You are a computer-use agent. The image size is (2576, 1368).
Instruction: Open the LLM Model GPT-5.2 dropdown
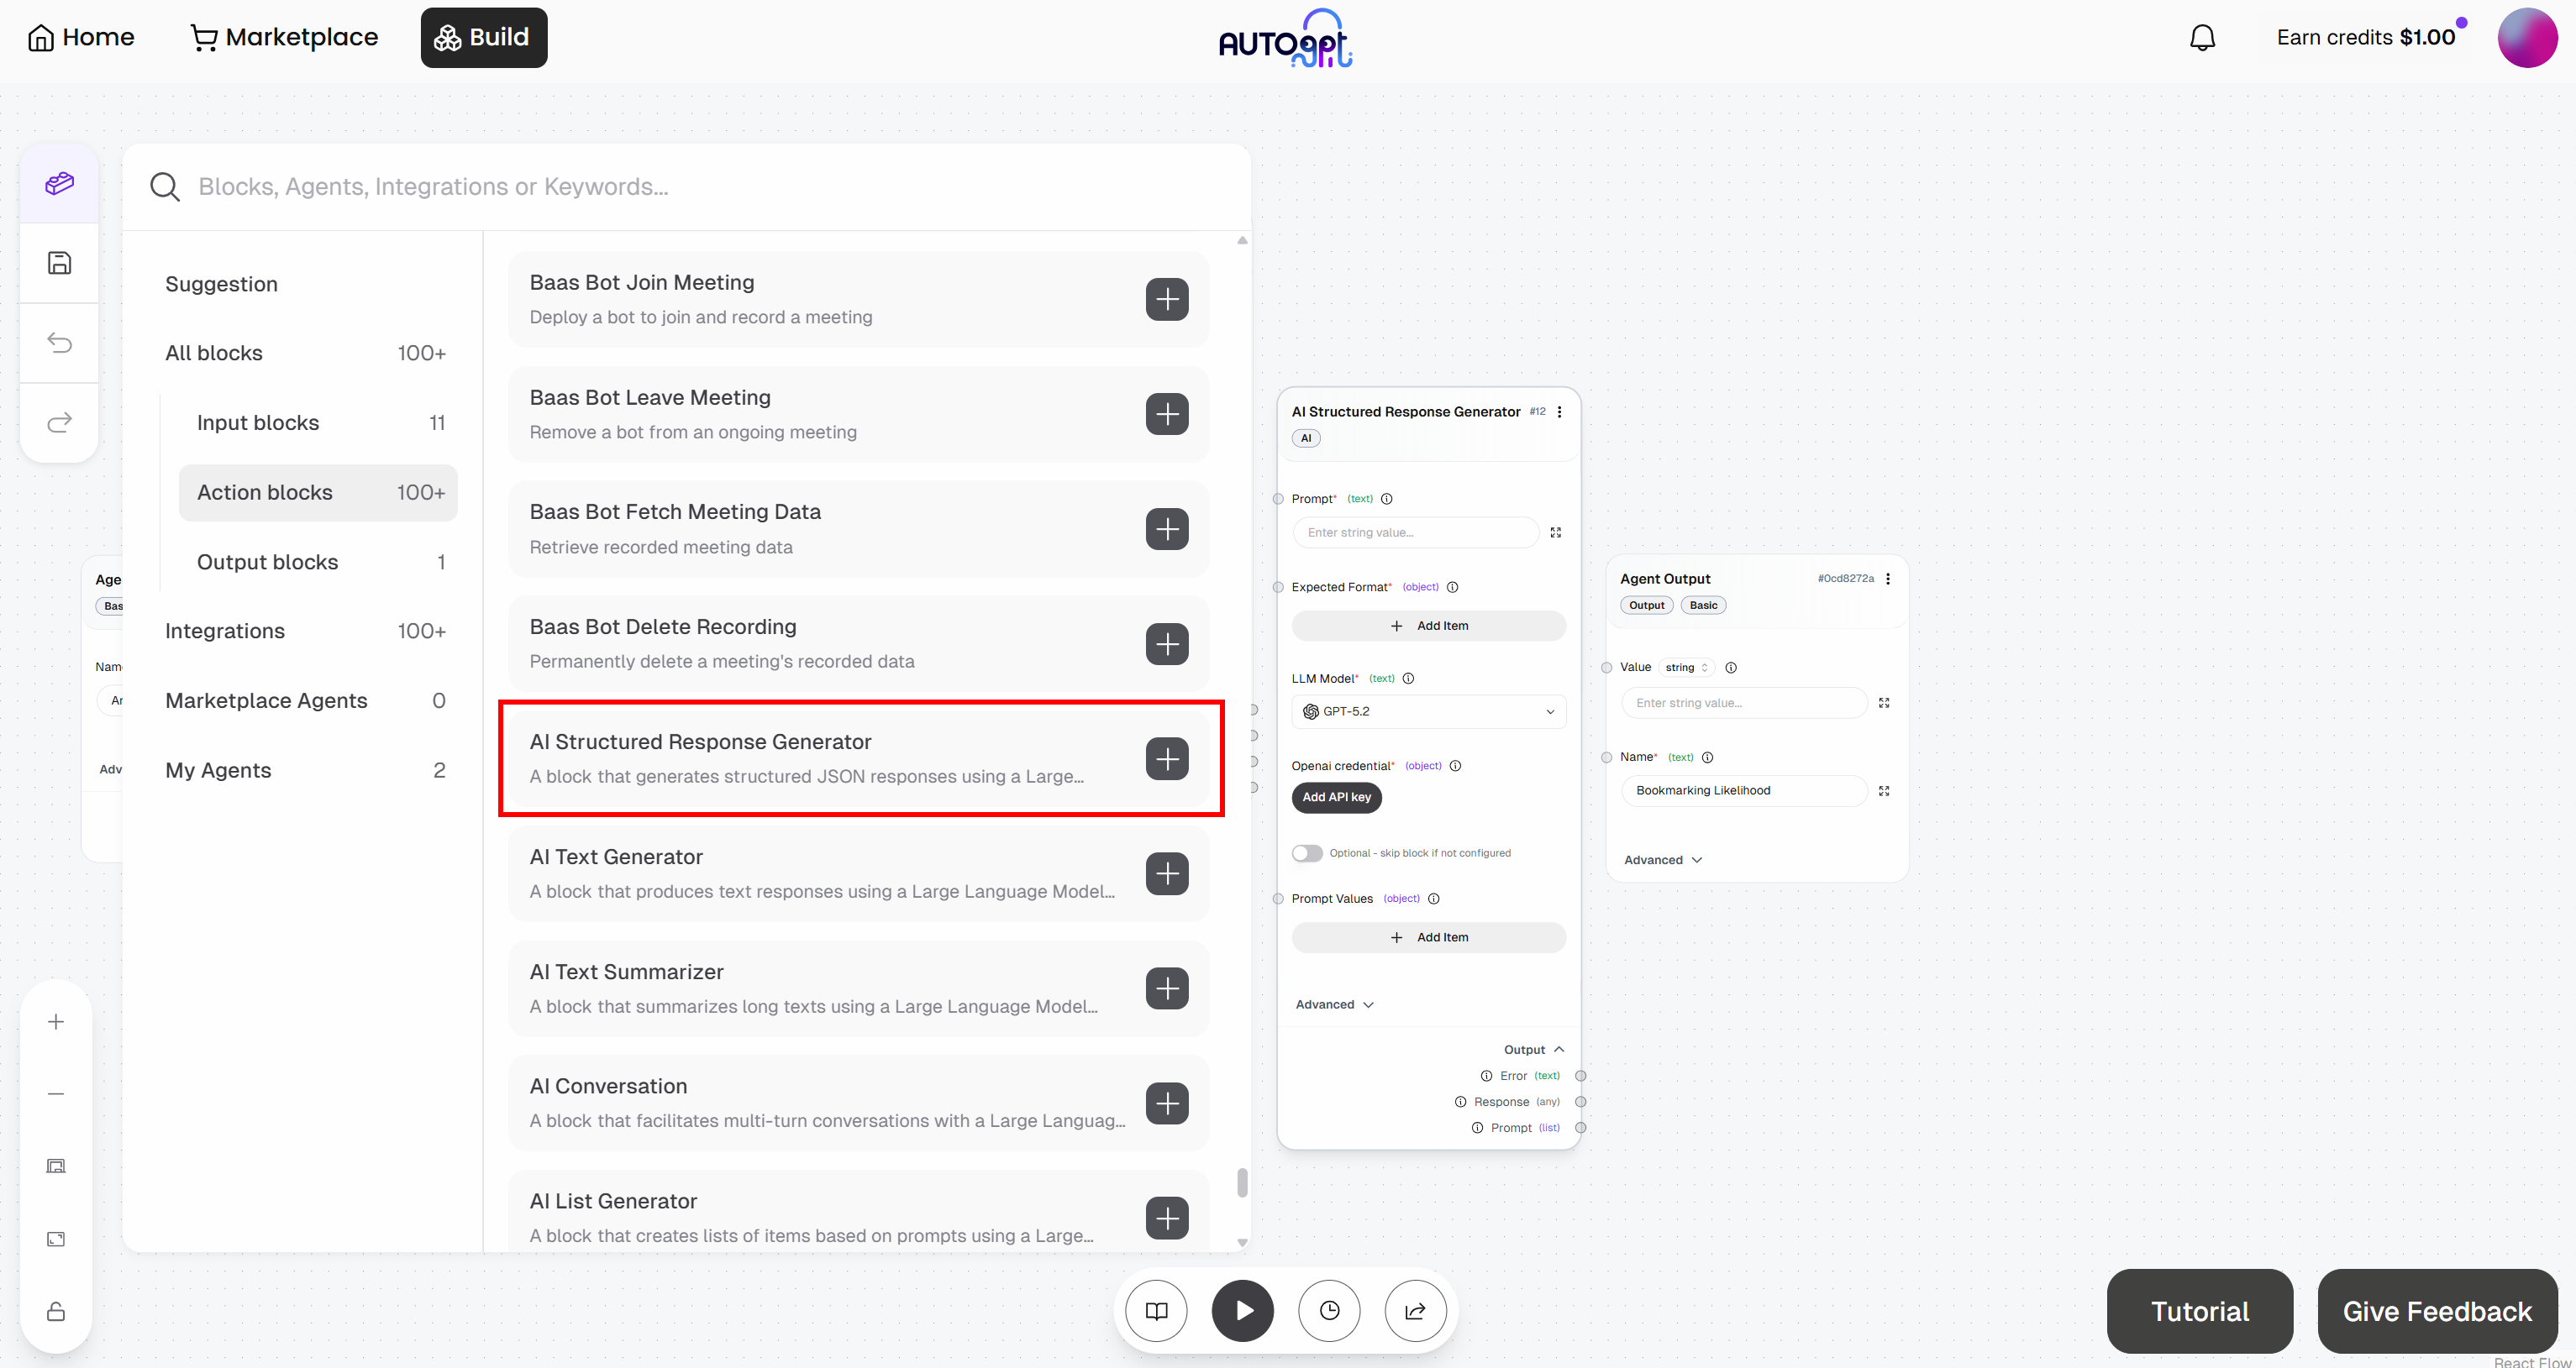[x=1428, y=711]
